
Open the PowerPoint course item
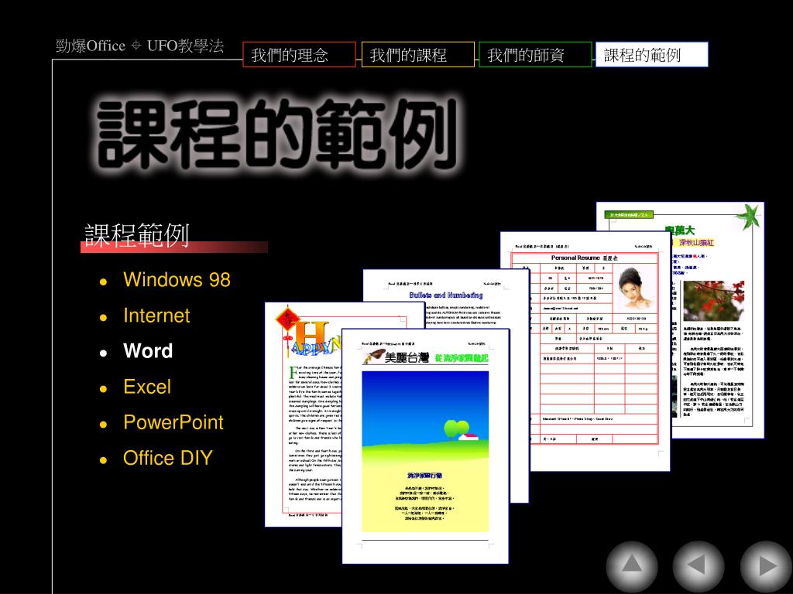coord(173,423)
